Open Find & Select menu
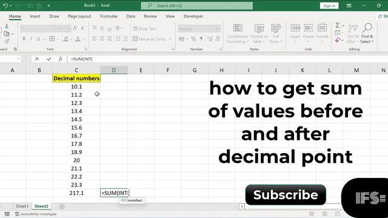Image resolution: width=388 pixels, height=218 pixels. 367,34
